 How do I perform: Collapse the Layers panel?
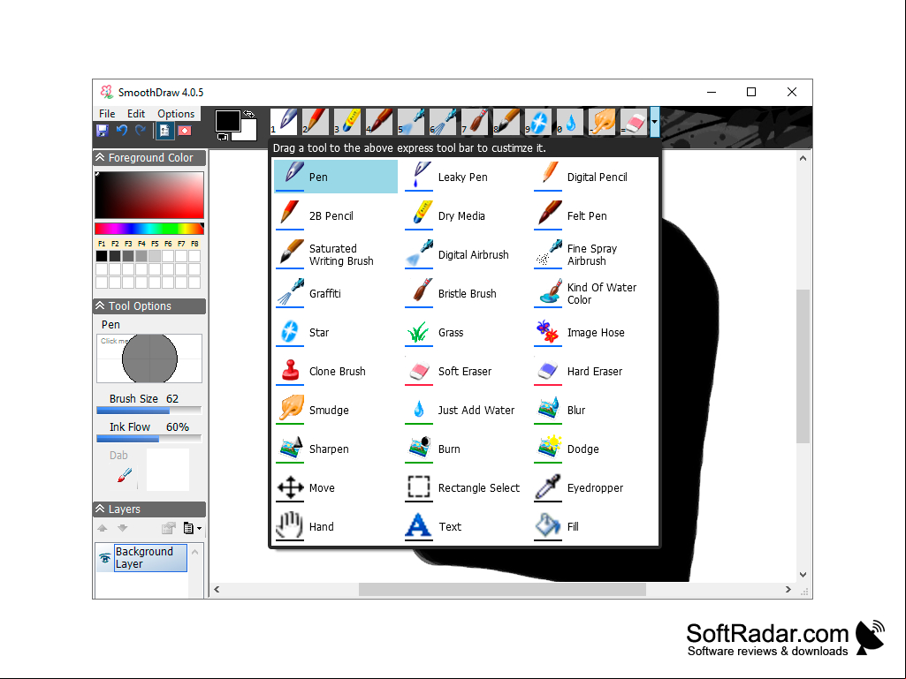(101, 509)
